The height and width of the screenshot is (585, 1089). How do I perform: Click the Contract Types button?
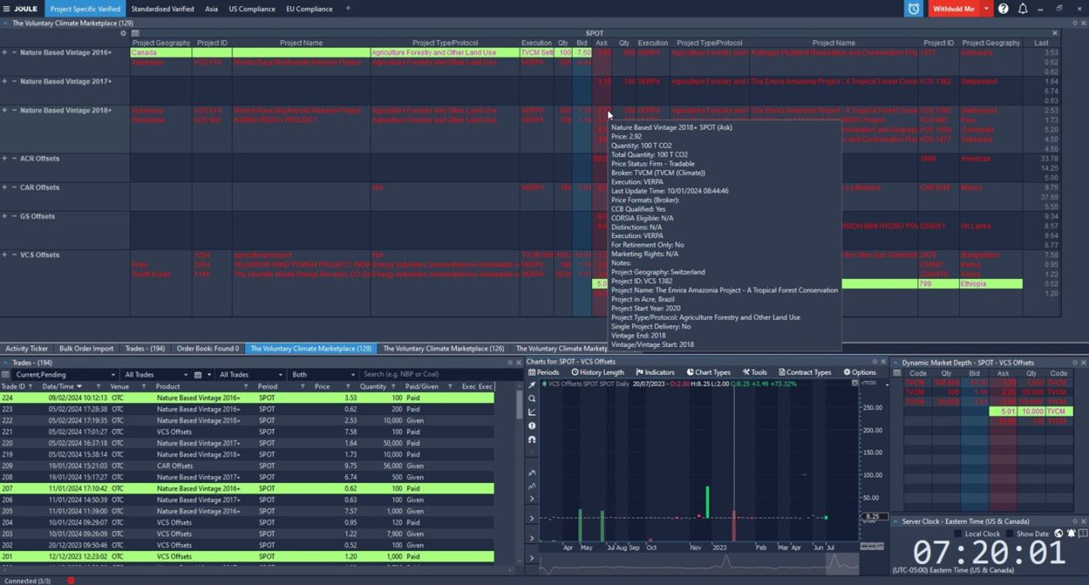(x=804, y=372)
